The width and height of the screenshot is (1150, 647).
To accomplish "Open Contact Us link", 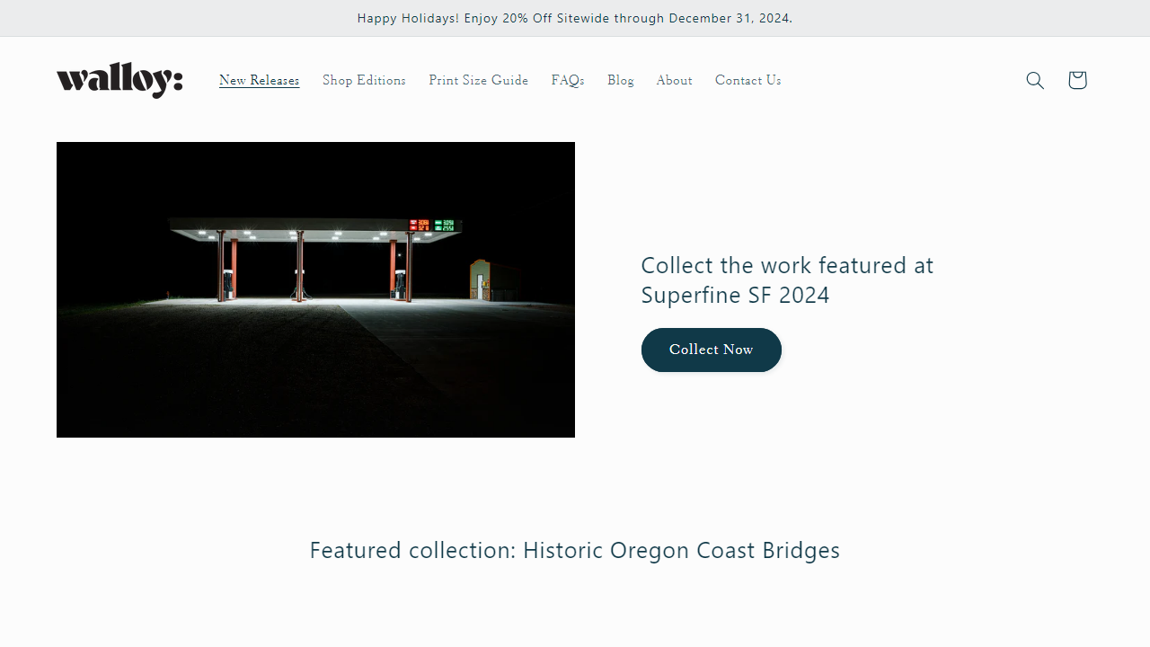I will (747, 80).
